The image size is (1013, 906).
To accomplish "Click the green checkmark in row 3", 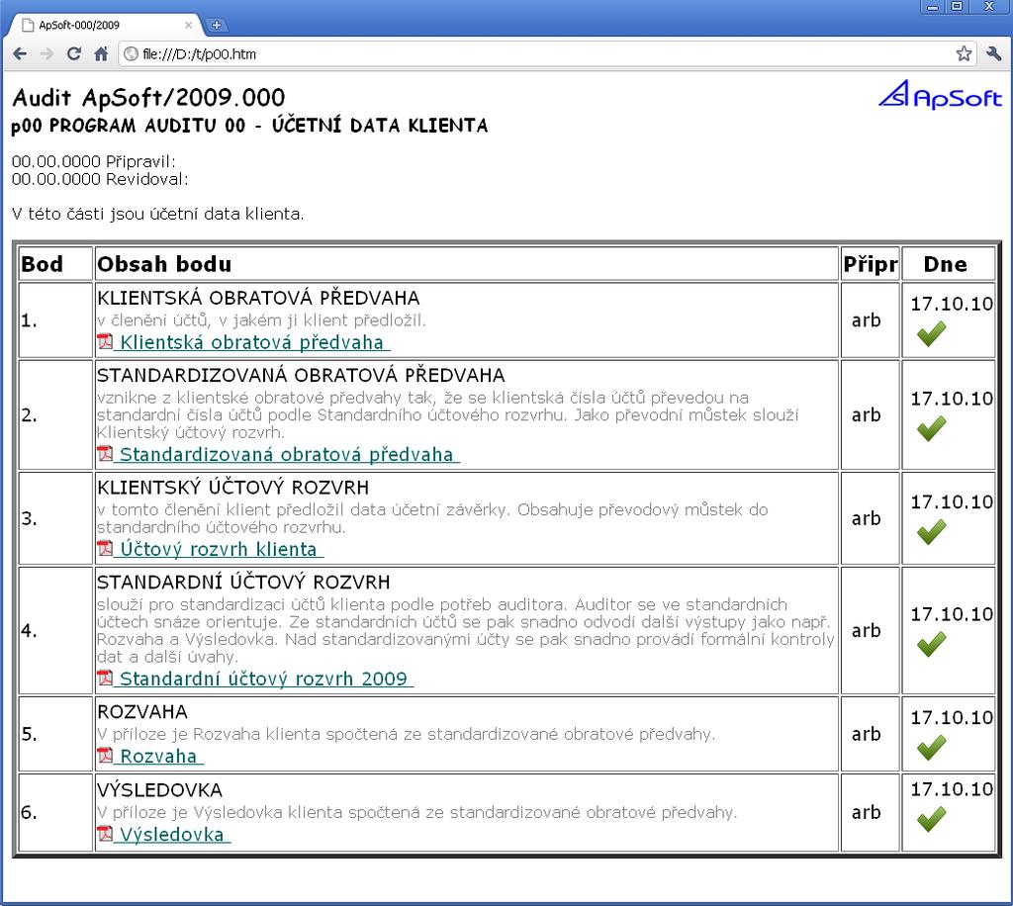I will tap(931, 532).
